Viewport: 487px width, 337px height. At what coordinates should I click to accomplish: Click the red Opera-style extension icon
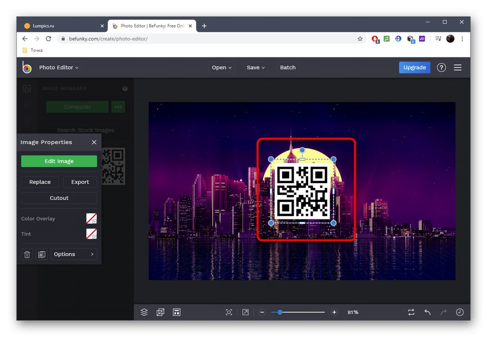pyautogui.click(x=375, y=39)
